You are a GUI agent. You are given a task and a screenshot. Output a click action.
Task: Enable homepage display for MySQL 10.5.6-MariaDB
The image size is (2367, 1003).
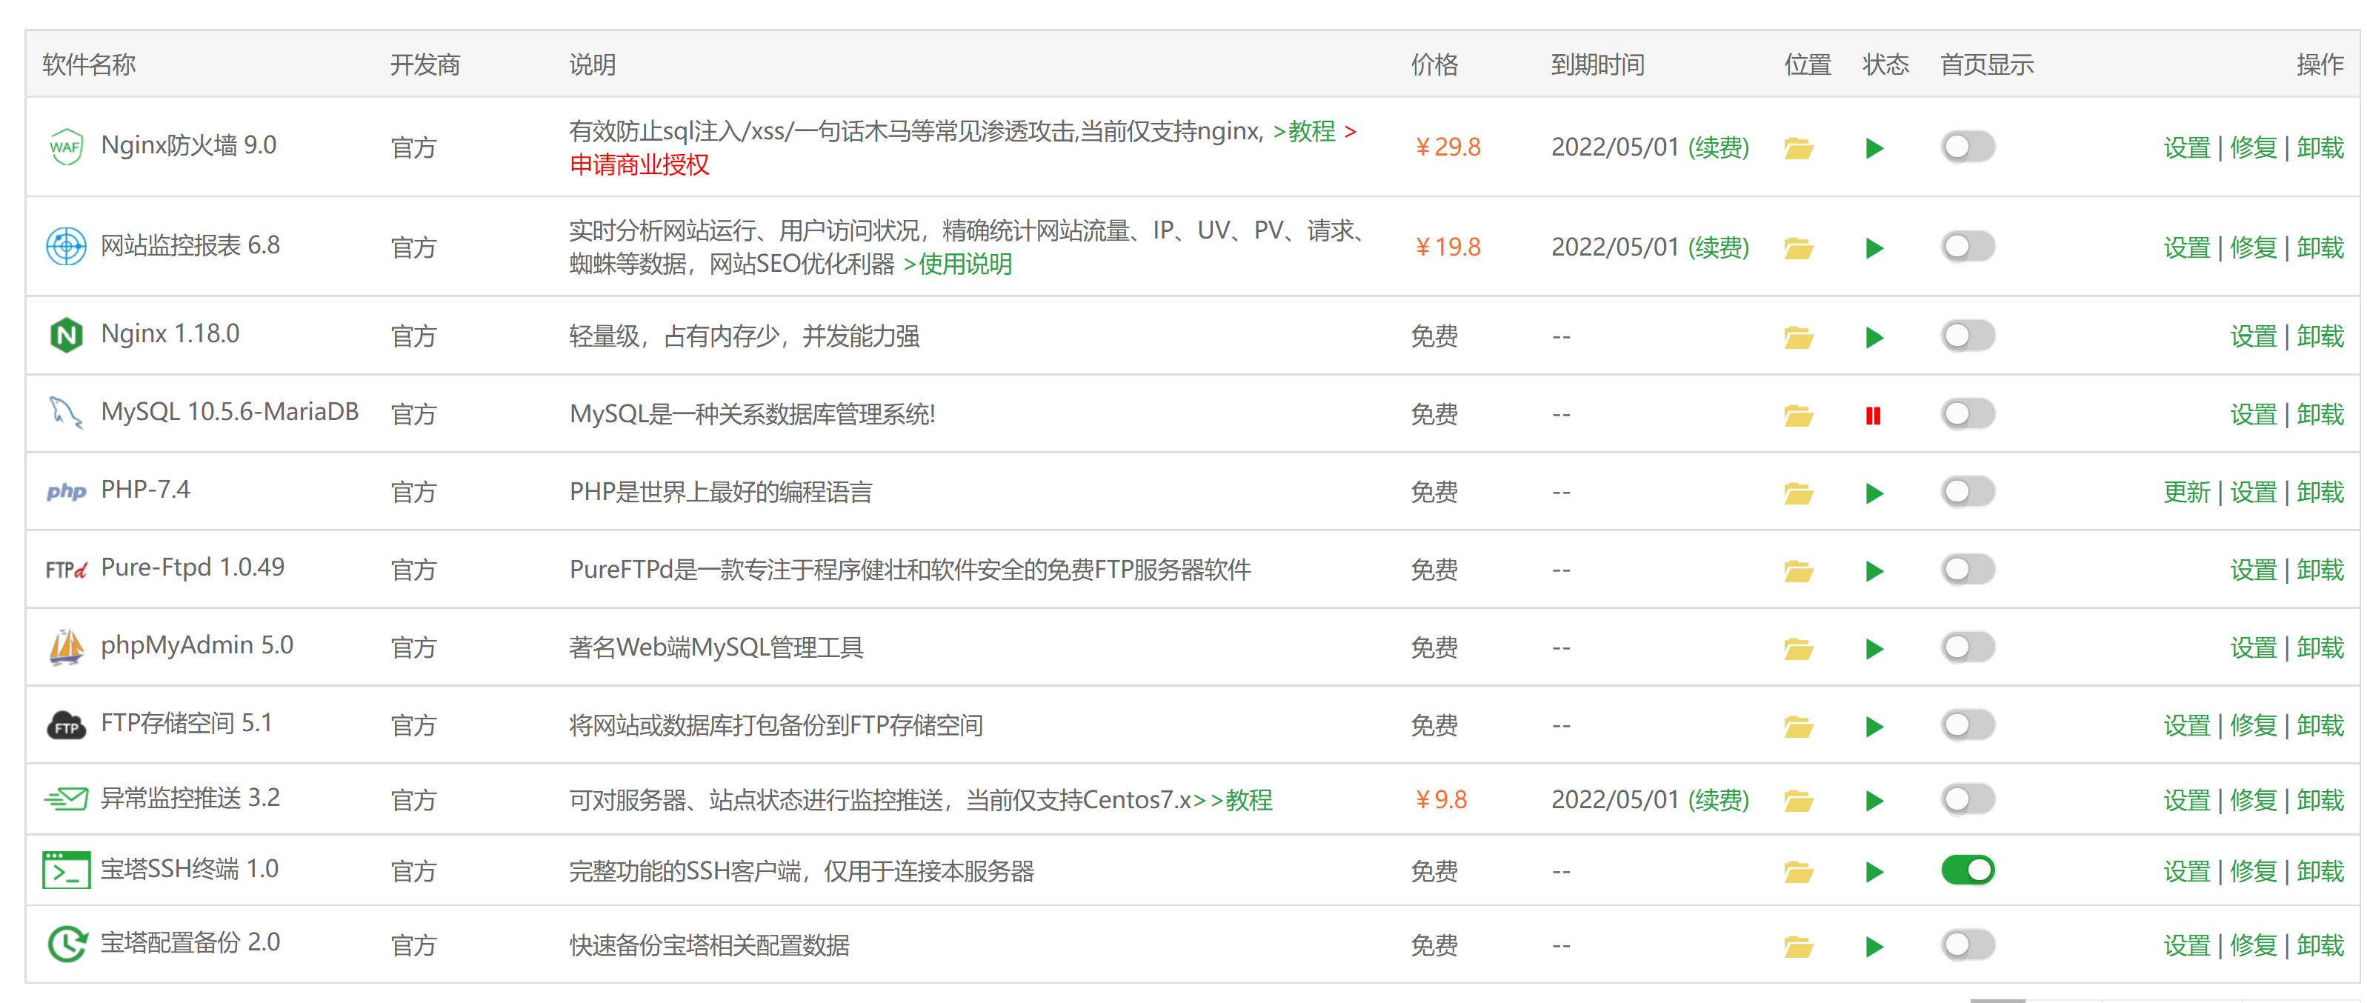pos(1968,414)
